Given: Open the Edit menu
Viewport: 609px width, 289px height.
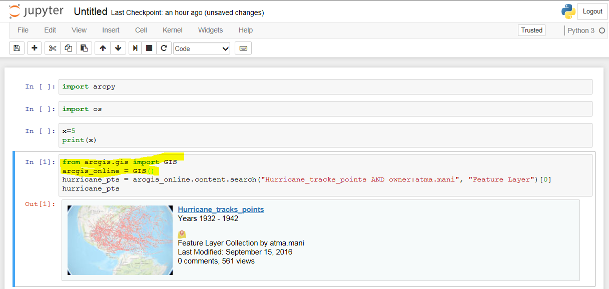Looking at the screenshot, I should click(50, 30).
